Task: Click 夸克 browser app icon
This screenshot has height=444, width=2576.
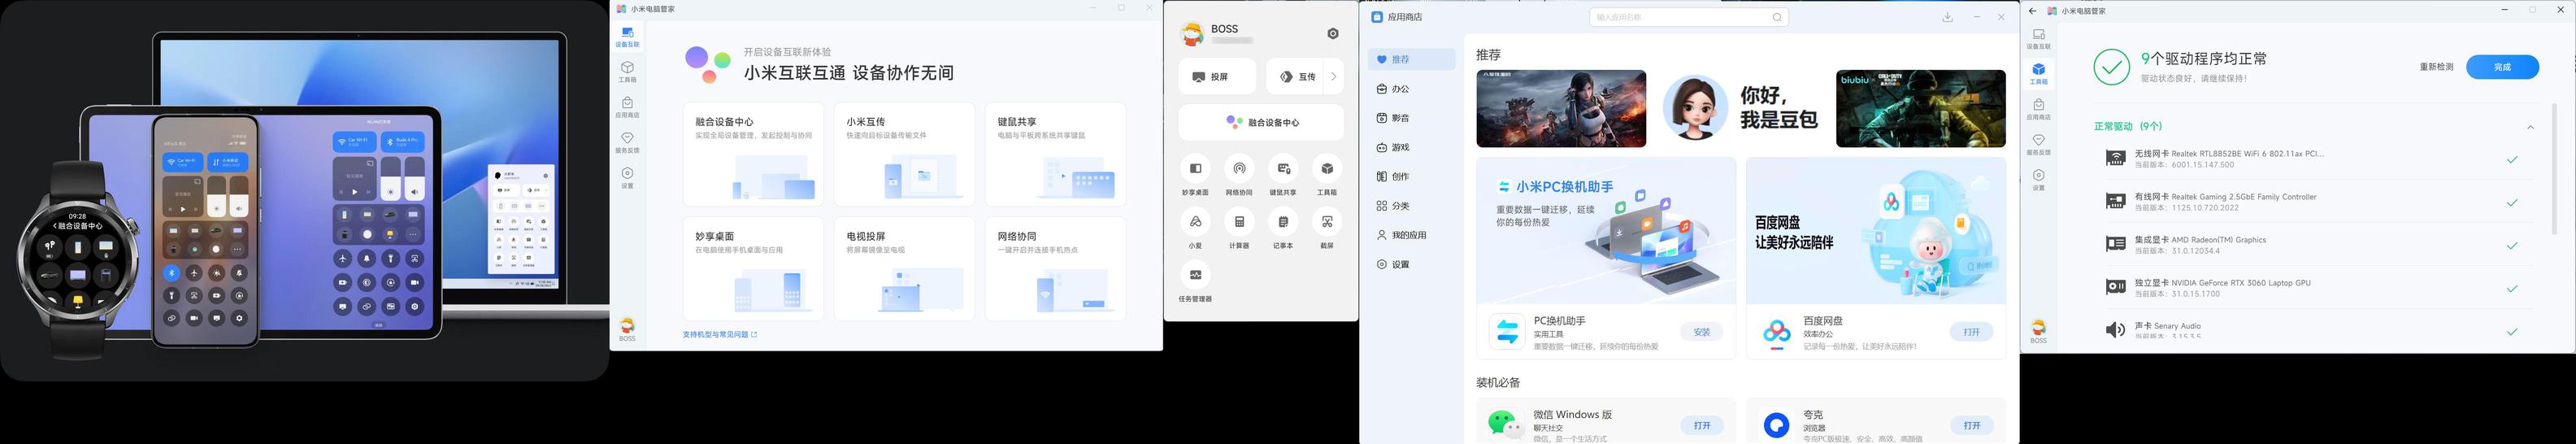Action: coord(1776,425)
